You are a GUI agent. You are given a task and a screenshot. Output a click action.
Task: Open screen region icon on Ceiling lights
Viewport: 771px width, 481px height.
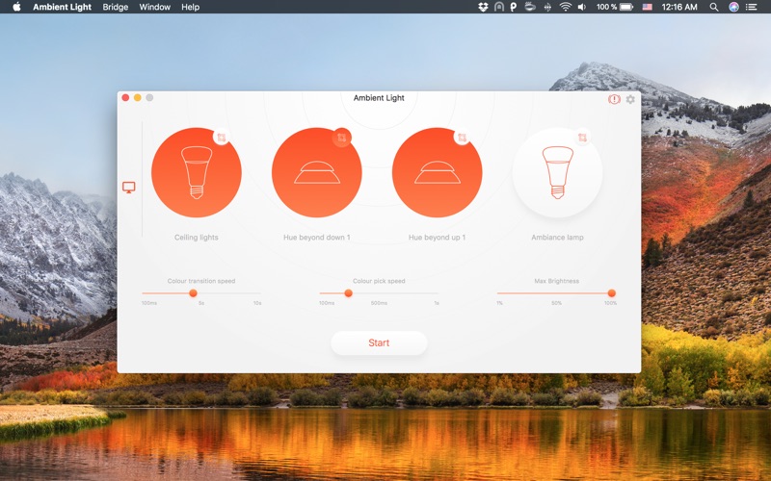(222, 138)
